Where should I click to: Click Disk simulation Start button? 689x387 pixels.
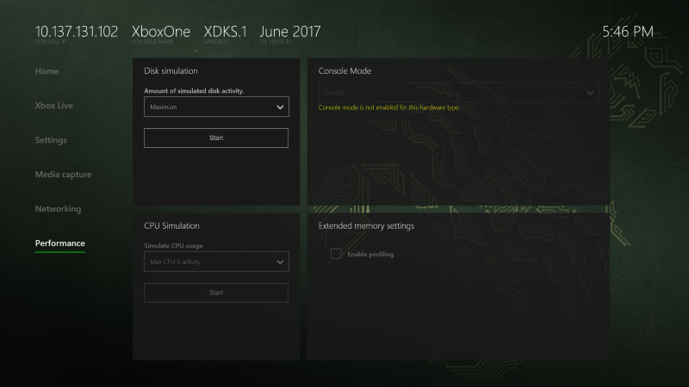216,138
